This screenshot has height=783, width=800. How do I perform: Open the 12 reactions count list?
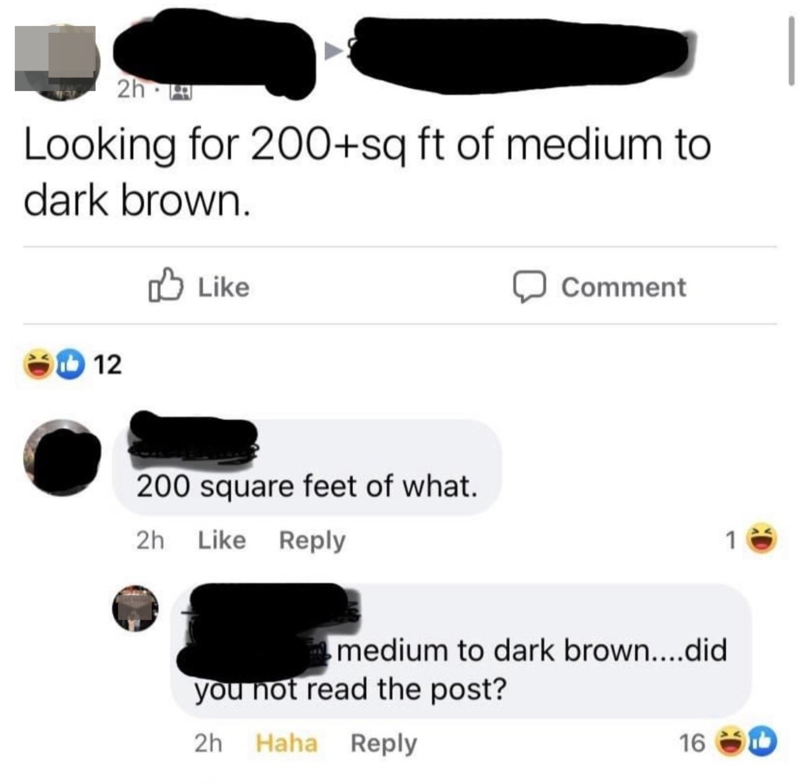pyautogui.click(x=108, y=365)
